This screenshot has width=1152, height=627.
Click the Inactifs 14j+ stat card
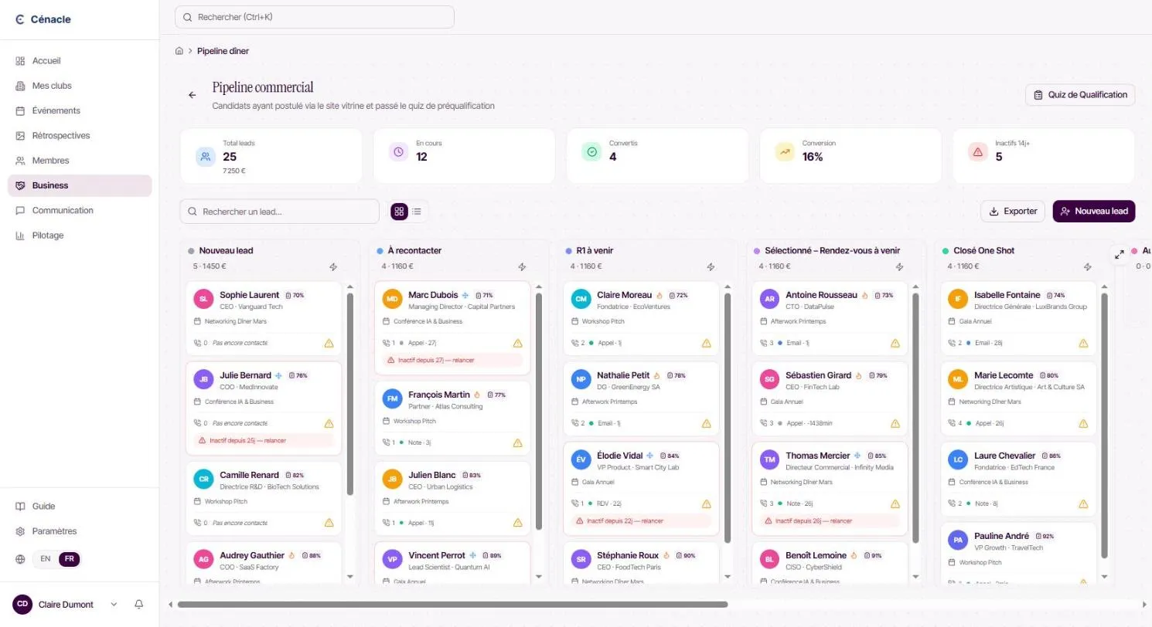coord(1044,156)
